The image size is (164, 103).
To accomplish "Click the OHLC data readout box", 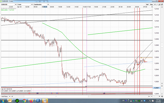I will pos(16,90).
